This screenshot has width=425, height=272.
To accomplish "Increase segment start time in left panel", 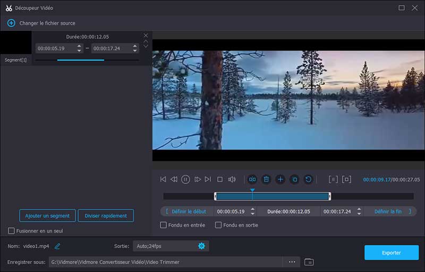I will pos(79,46).
